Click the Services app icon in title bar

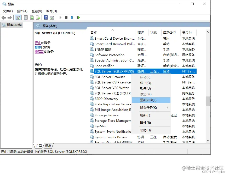click(x=4, y=4)
